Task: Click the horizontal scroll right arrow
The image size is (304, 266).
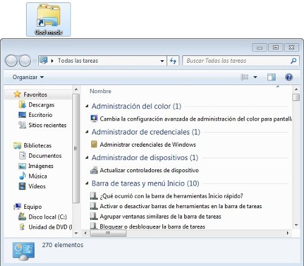Action: click(288, 233)
